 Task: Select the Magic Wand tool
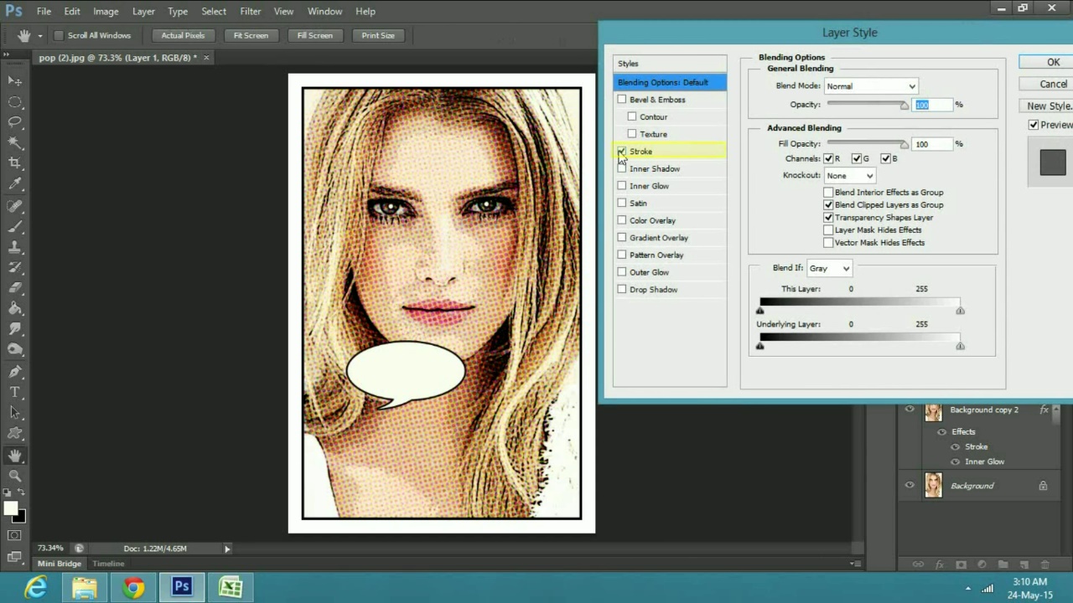[15, 143]
